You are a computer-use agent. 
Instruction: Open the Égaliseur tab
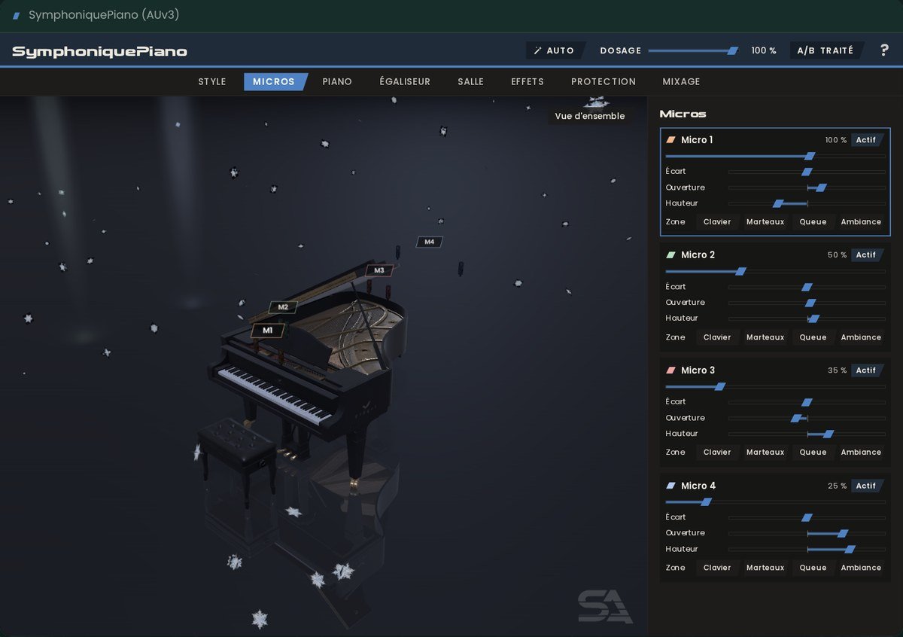tap(405, 81)
